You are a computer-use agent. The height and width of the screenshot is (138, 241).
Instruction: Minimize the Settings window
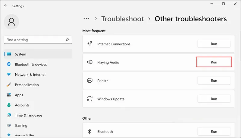point(212,4)
